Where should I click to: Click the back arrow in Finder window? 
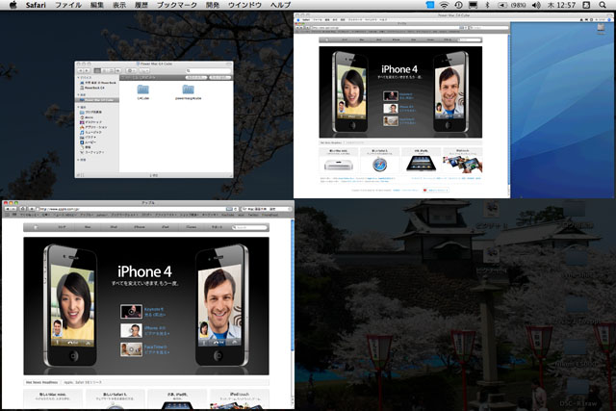coord(81,70)
